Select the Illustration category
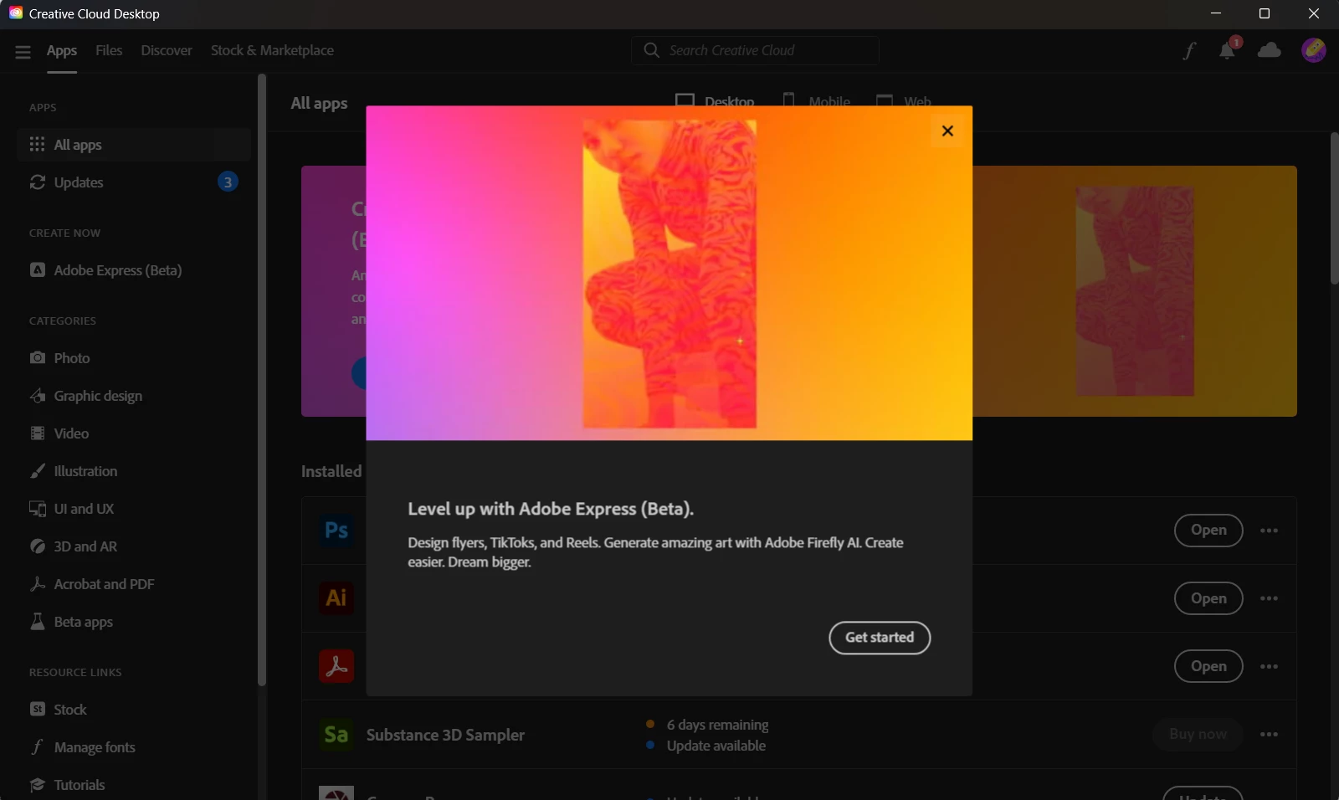 [134, 471]
